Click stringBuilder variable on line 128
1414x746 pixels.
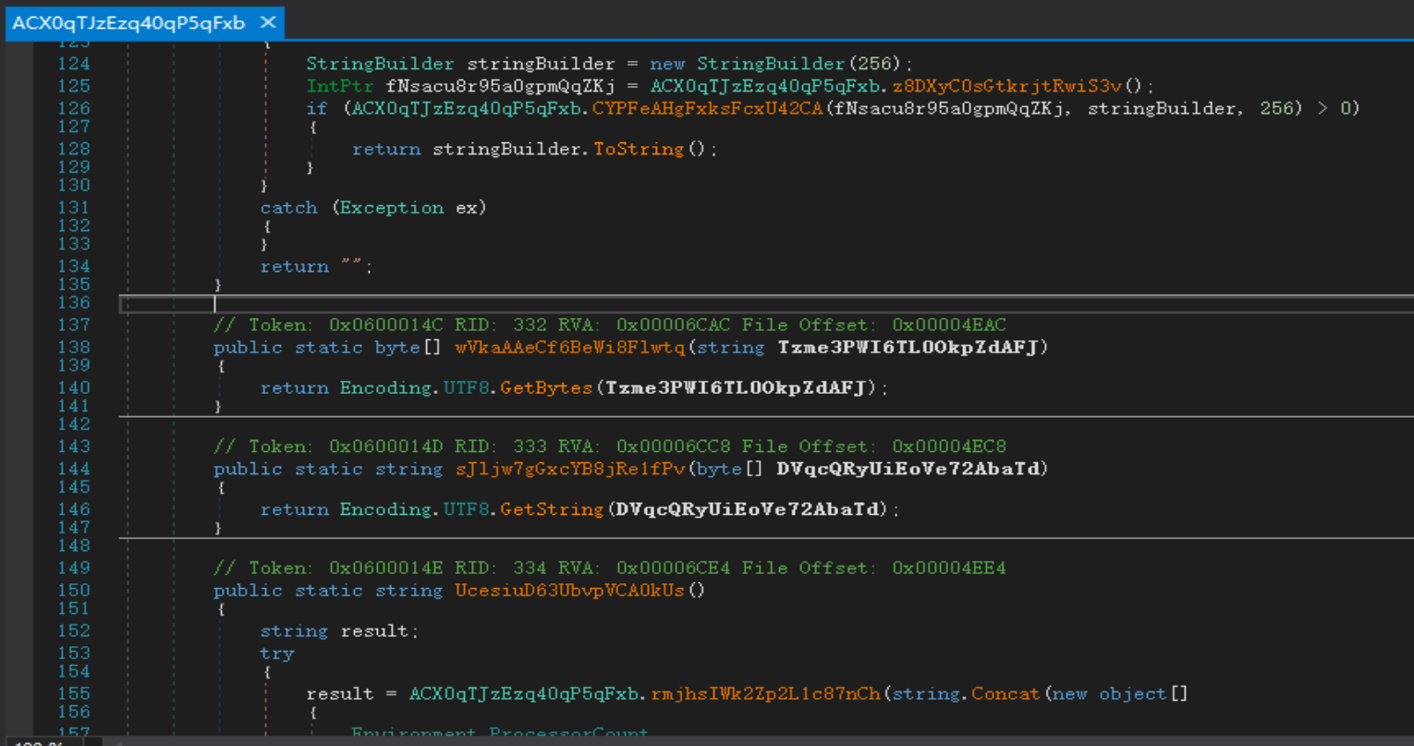[506, 149]
